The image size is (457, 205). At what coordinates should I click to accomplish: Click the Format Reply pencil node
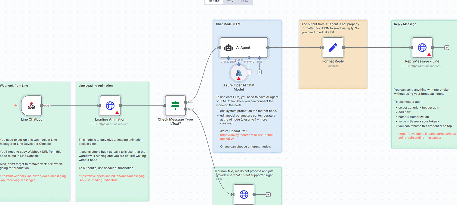pyautogui.click(x=333, y=48)
